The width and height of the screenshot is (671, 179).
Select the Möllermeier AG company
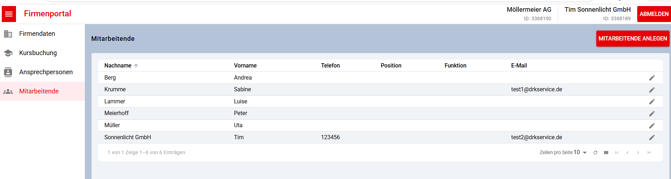pyautogui.click(x=529, y=14)
